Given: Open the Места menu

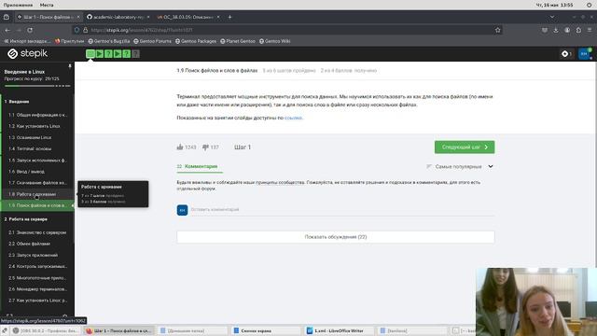Looking at the screenshot, I should point(47,5).
